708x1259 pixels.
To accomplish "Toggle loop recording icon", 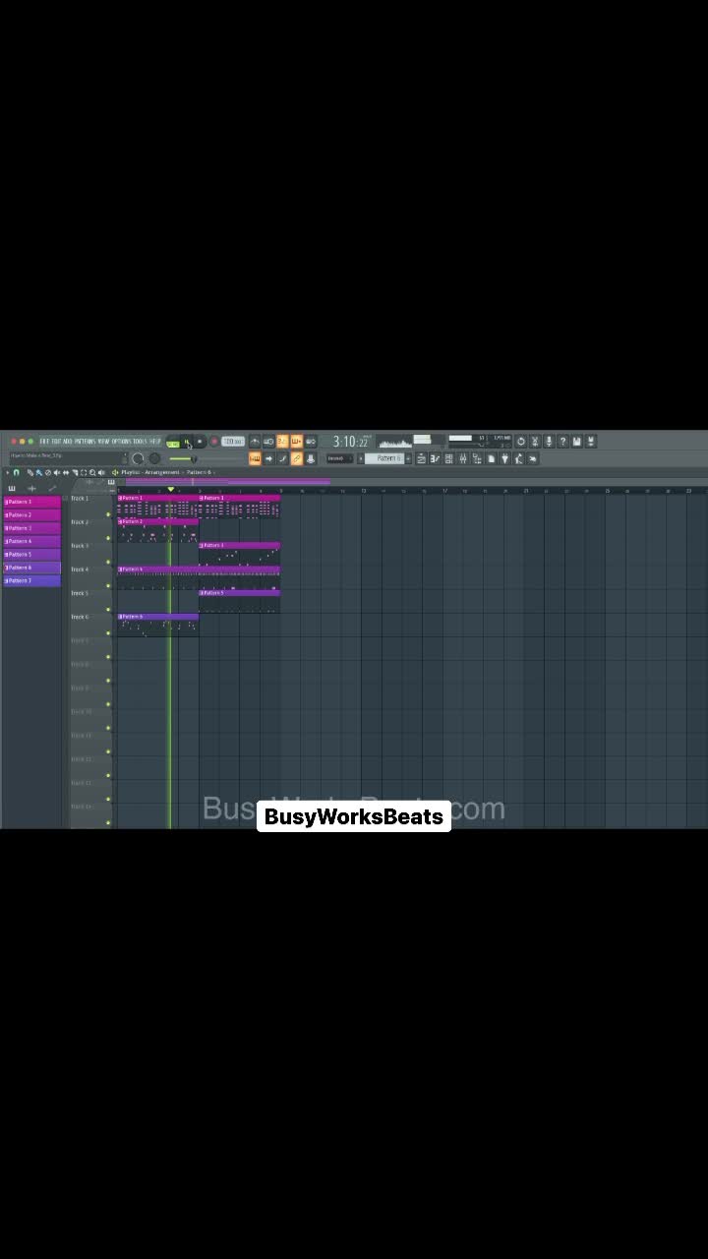I will coord(311,442).
